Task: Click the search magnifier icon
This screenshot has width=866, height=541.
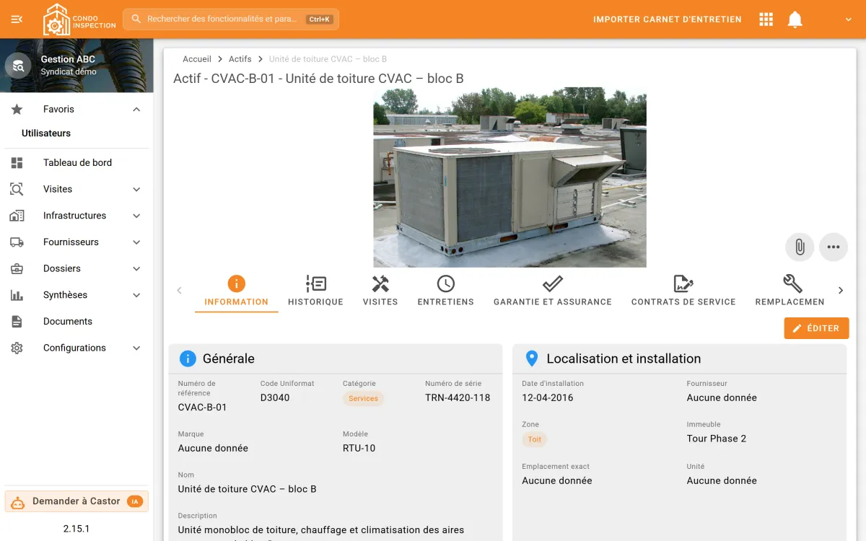Action: [136, 19]
